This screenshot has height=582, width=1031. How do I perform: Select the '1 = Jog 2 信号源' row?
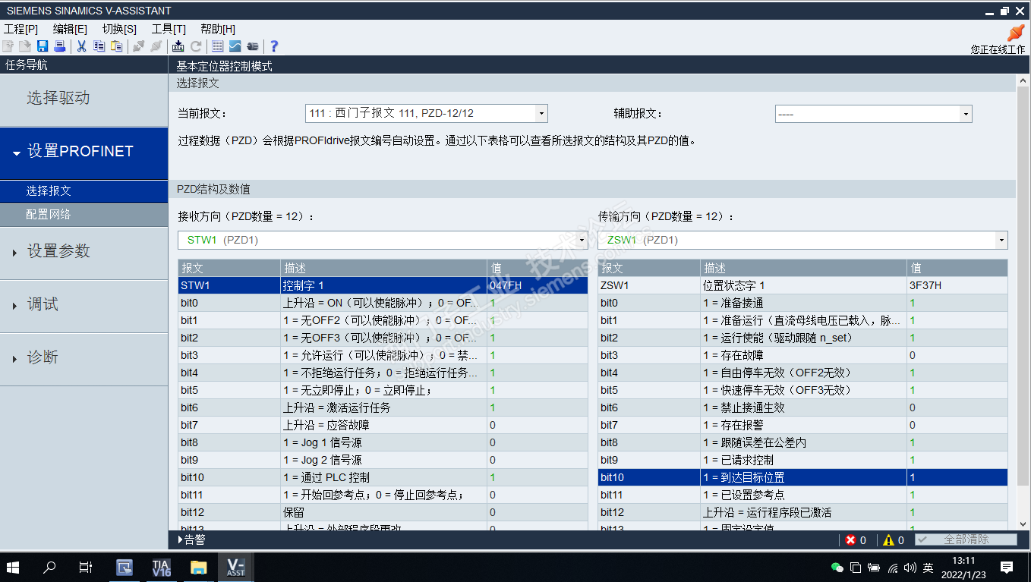[x=383, y=461]
